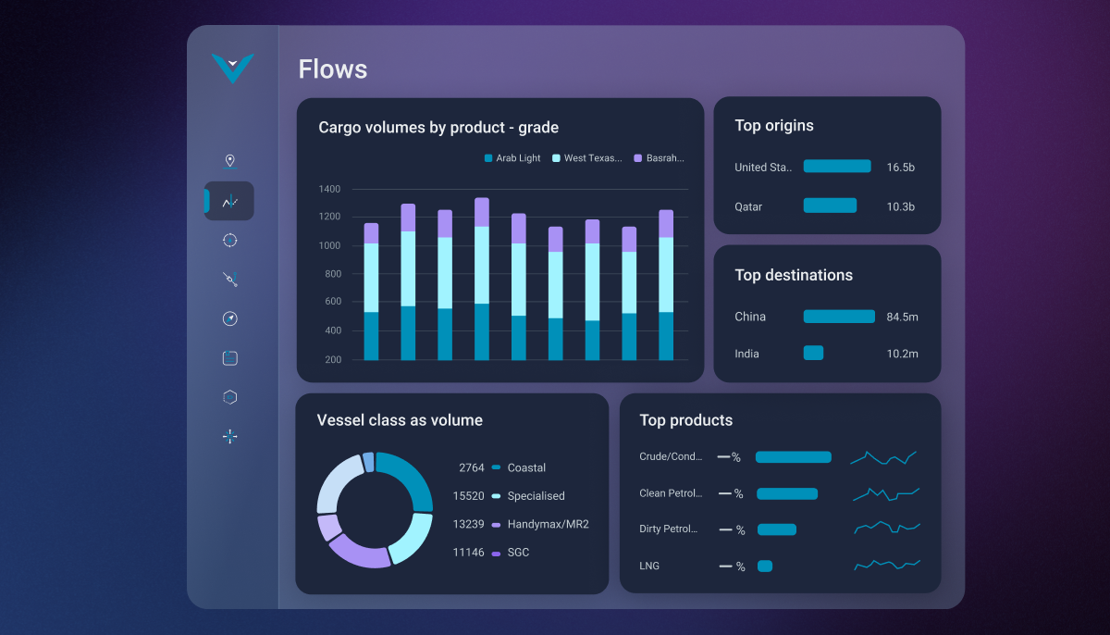Click the SGC legend label
The width and height of the screenshot is (1110, 635).
[x=517, y=552]
